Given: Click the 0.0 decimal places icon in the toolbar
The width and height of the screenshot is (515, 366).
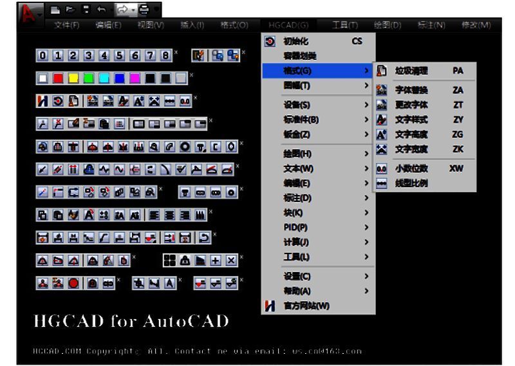Looking at the screenshot, I should 185,101.
